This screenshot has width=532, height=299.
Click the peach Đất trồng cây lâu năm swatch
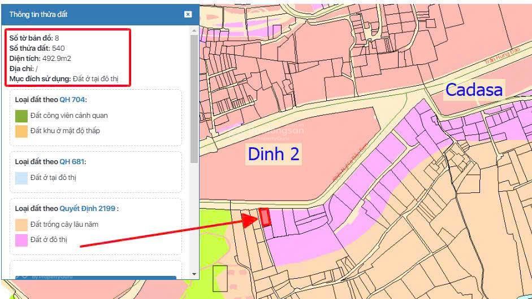coord(21,225)
